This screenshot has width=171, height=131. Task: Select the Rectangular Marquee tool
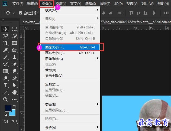[x=14, y=29]
